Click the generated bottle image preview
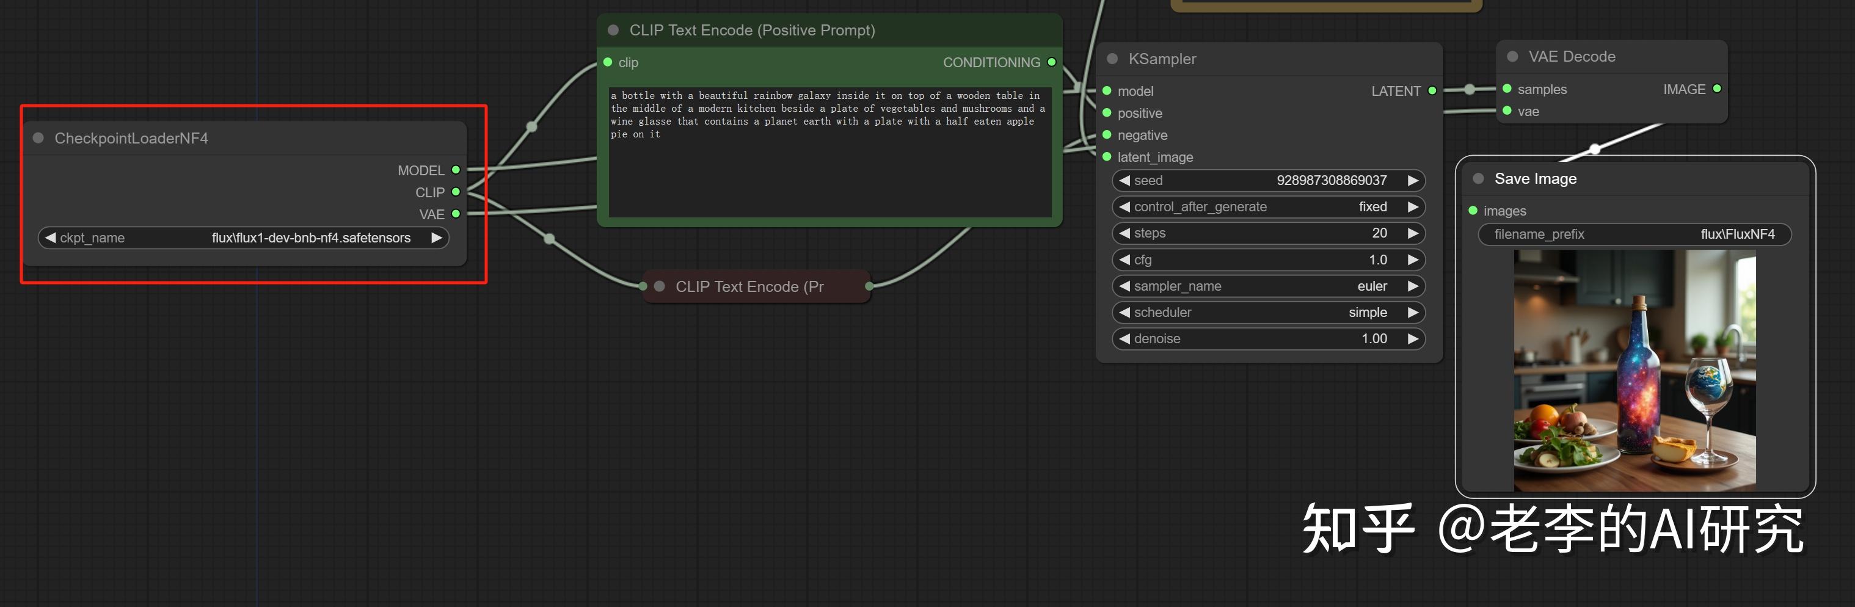Image resolution: width=1855 pixels, height=607 pixels. (x=1635, y=370)
